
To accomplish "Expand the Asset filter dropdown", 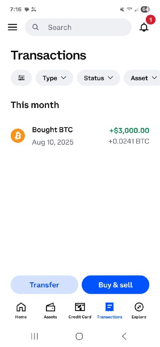I will 142,78.
